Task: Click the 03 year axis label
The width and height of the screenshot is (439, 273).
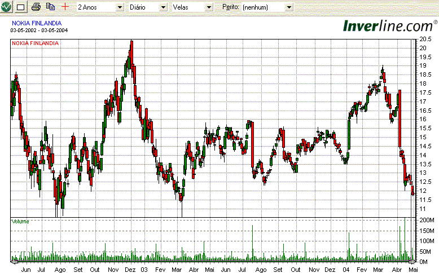Action: [144, 270]
